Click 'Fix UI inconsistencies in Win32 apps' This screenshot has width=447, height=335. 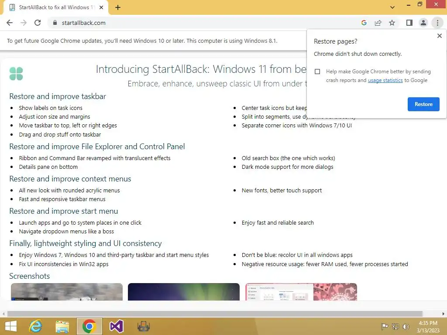click(x=64, y=264)
